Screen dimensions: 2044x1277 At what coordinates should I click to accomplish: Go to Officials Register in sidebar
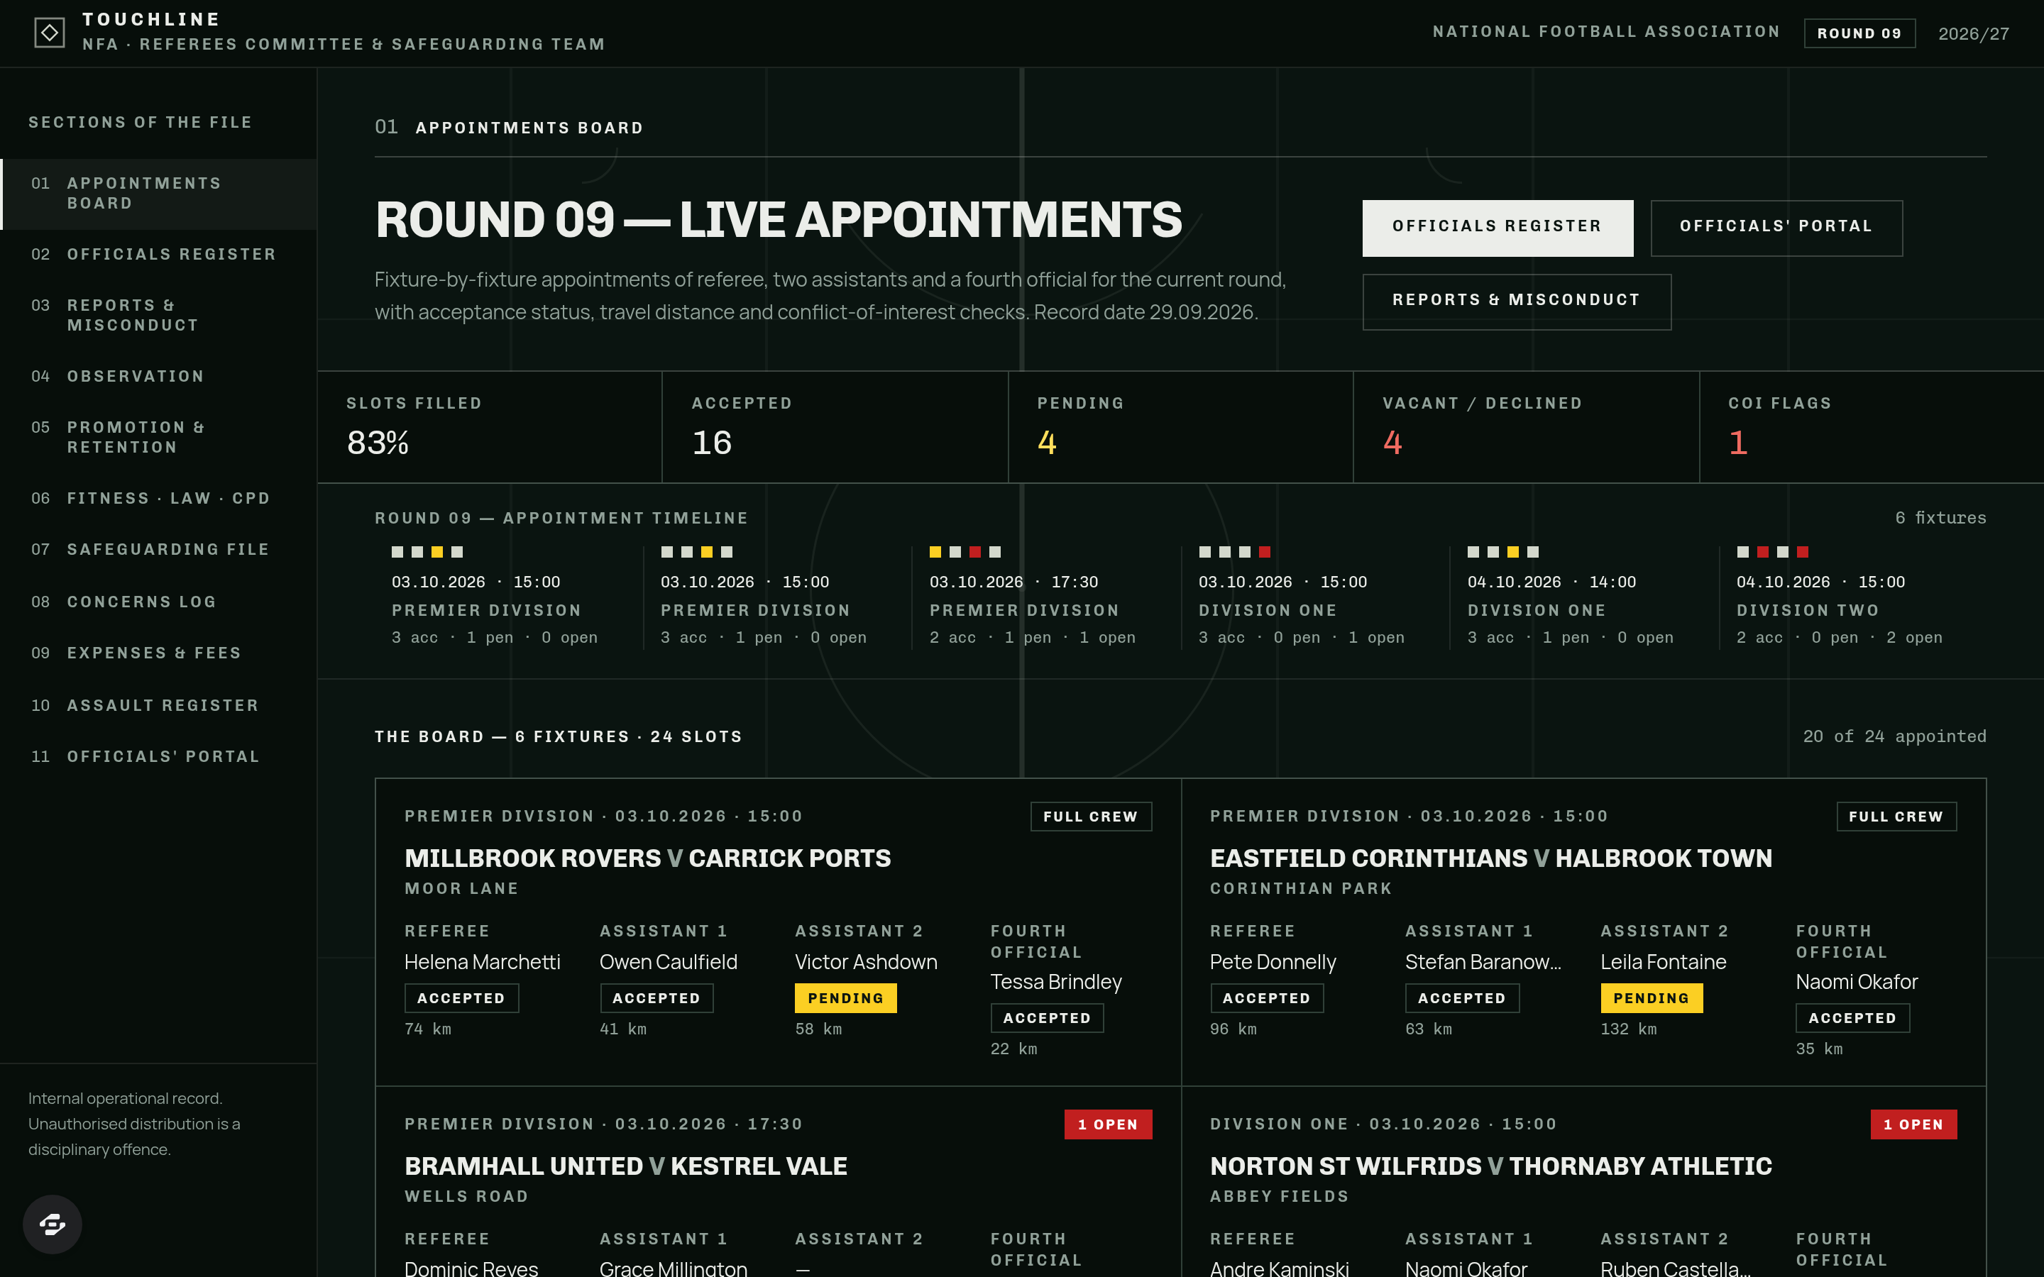click(159, 254)
